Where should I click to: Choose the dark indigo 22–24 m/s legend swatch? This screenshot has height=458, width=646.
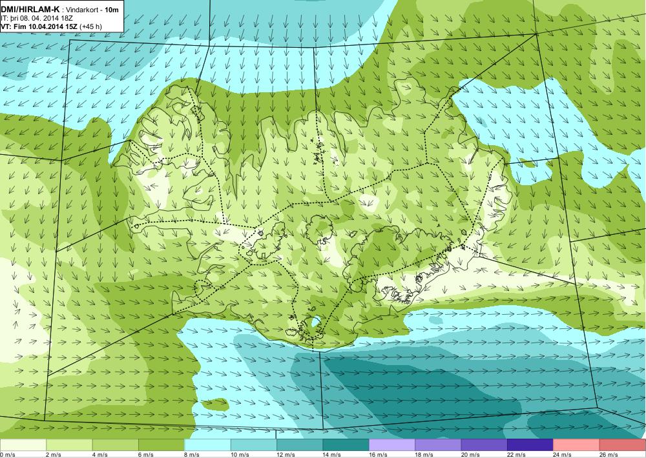pos(530,445)
